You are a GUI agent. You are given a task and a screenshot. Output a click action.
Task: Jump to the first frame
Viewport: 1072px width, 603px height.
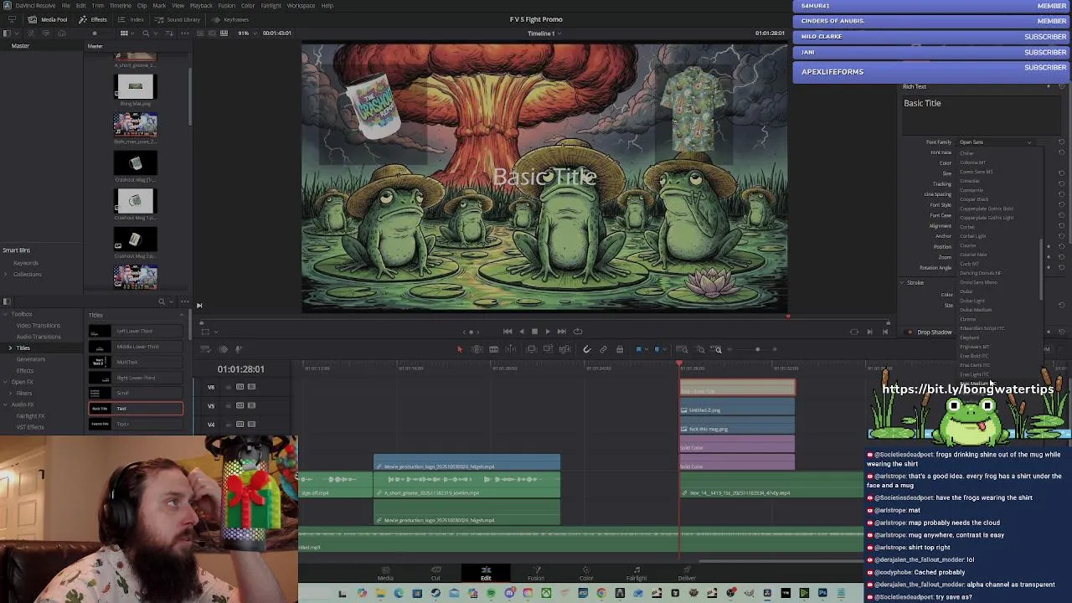508,332
